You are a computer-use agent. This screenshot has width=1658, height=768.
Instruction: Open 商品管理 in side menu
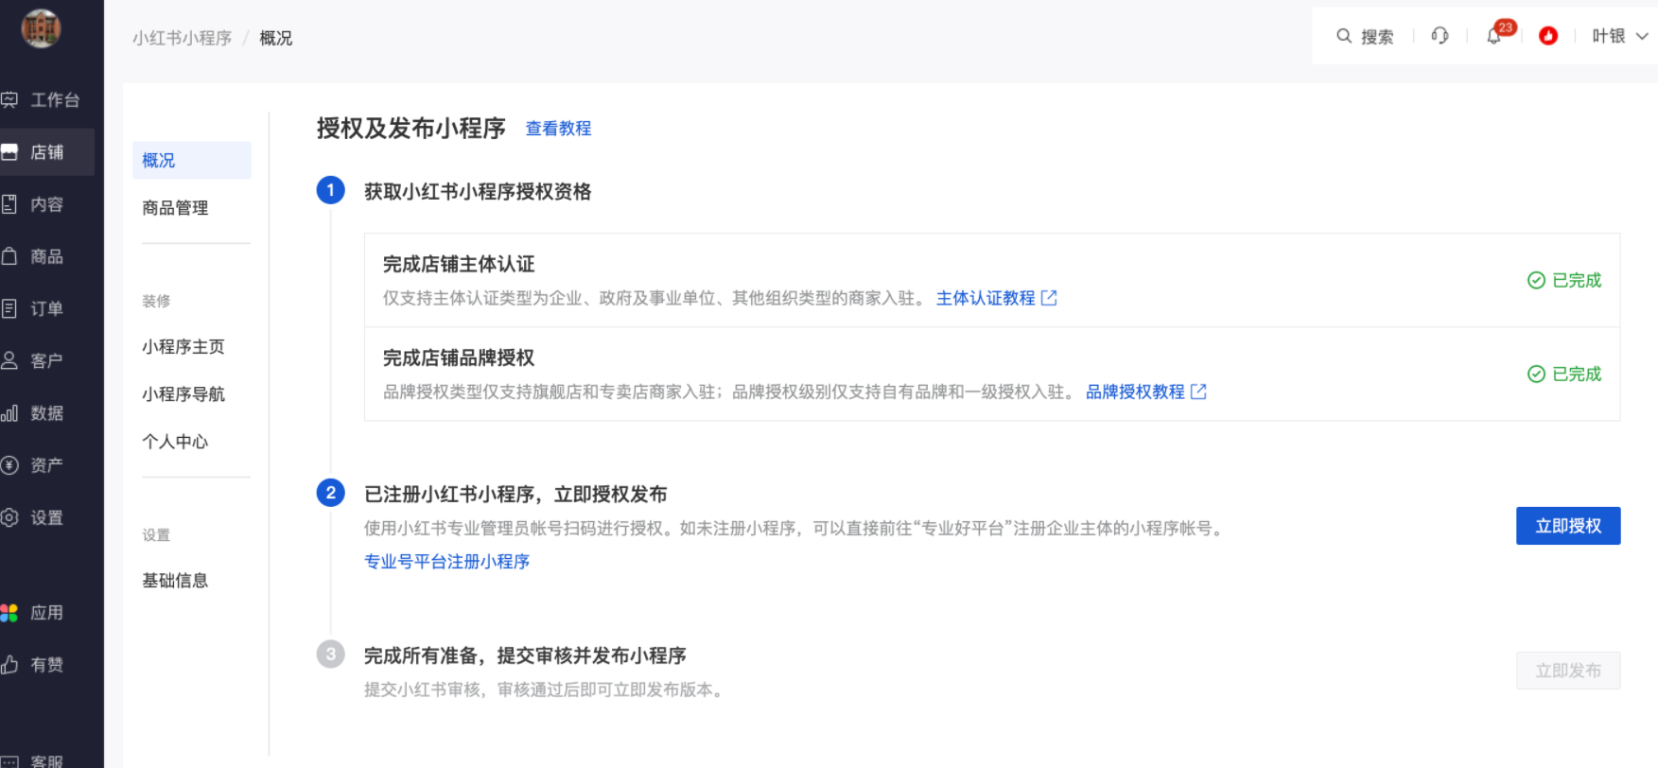[x=175, y=208]
